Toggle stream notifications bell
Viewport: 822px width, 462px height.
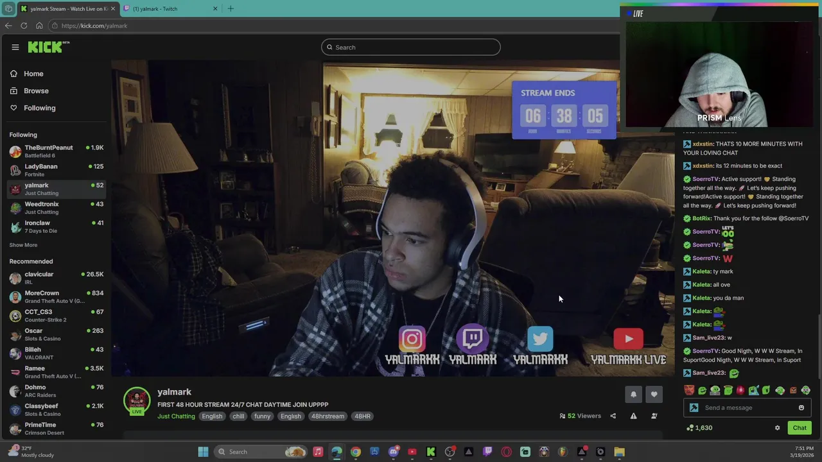click(633, 395)
